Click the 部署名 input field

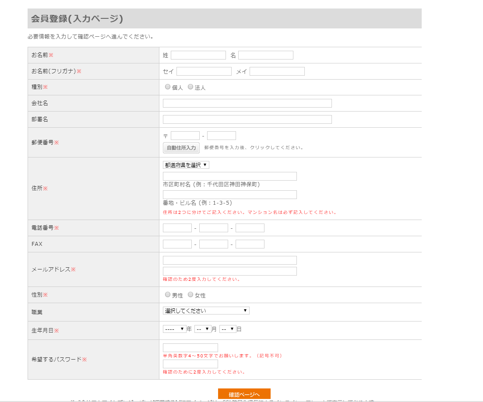tap(247, 119)
